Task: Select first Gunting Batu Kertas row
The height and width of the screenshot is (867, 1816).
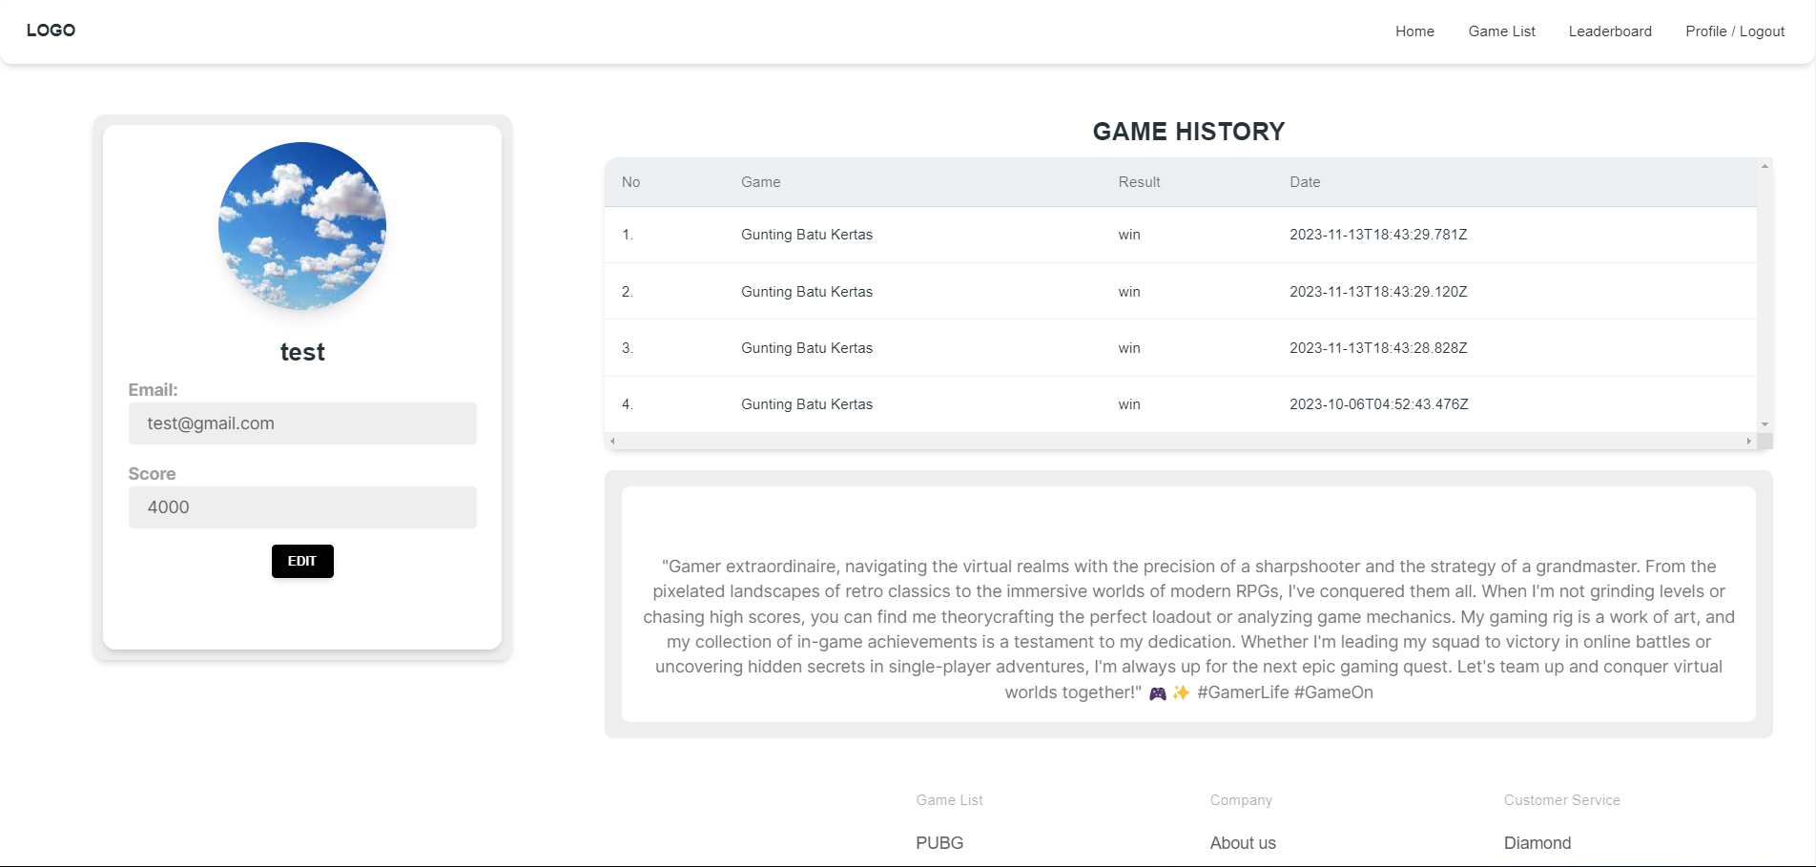Action: pyautogui.click(x=807, y=235)
